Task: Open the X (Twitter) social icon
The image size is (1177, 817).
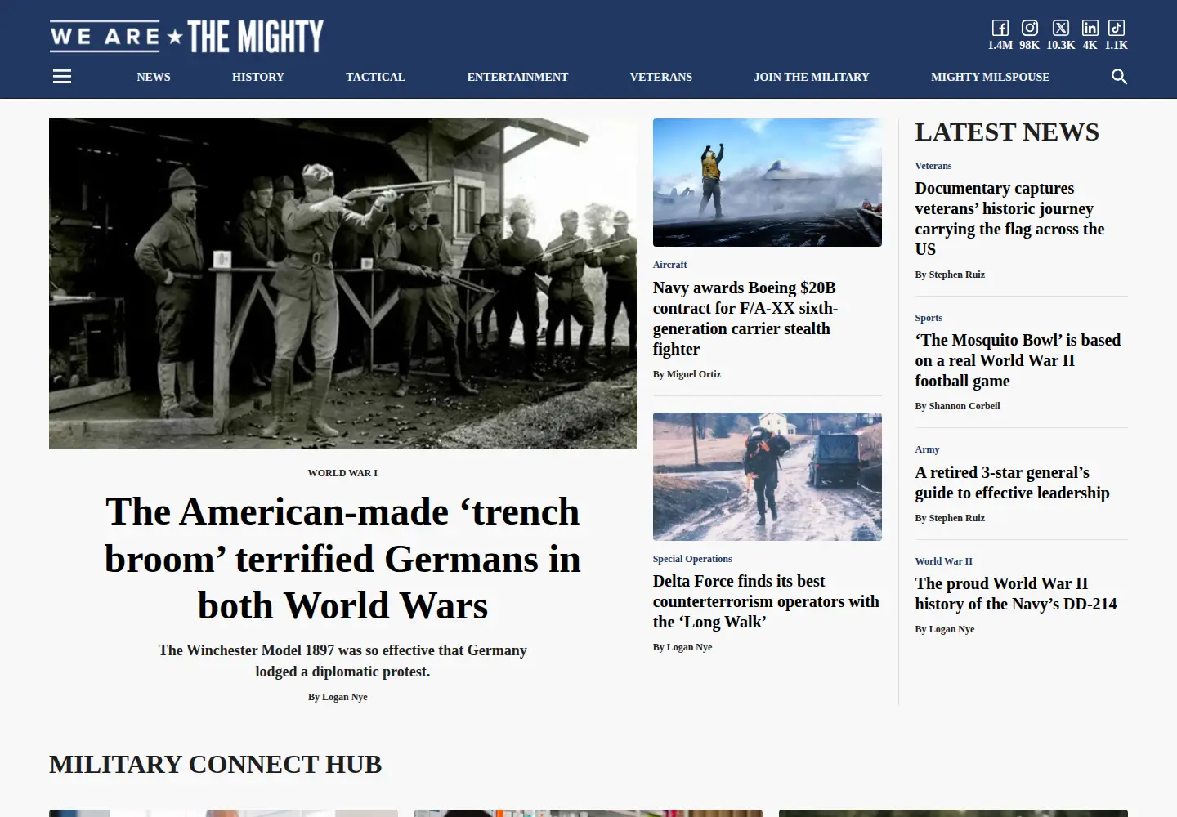Action: coord(1061,28)
